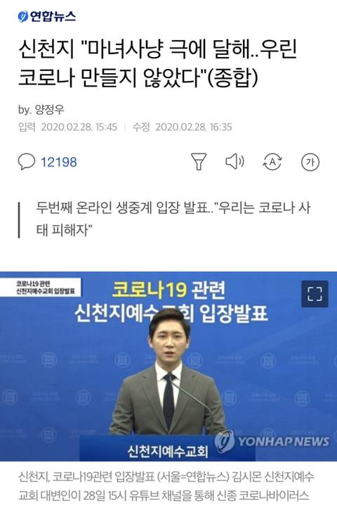Open the article summary funnel icon
Screen dimensions: 337x508
coord(199,161)
